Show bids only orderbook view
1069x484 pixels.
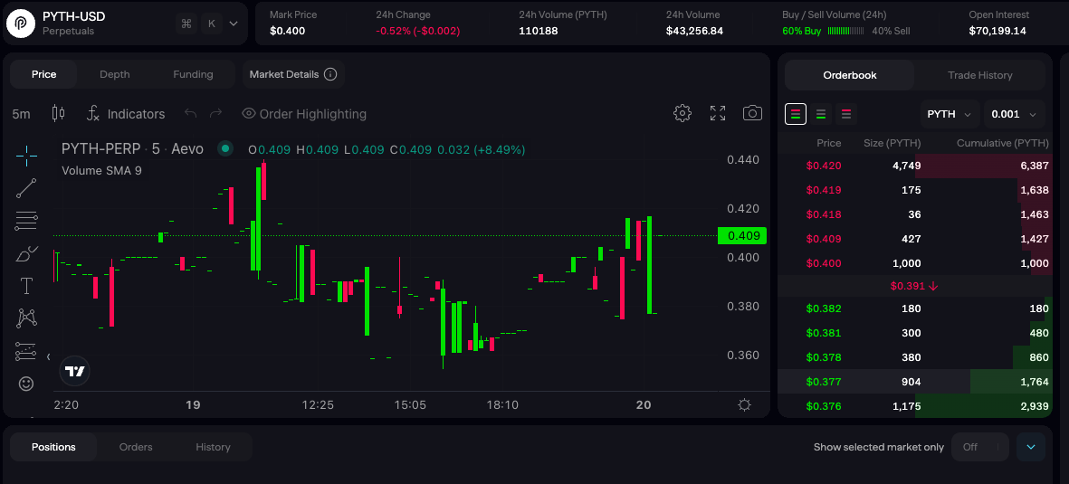tap(822, 114)
